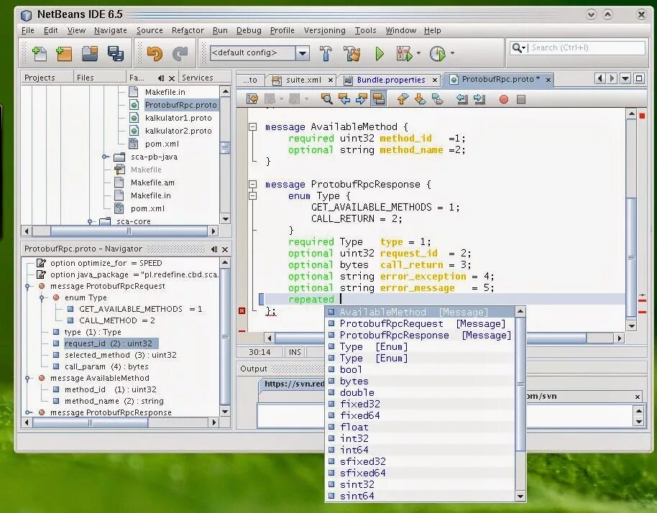Collapse the AvailableMethod message code fold
This screenshot has height=513, width=657.
(252, 126)
